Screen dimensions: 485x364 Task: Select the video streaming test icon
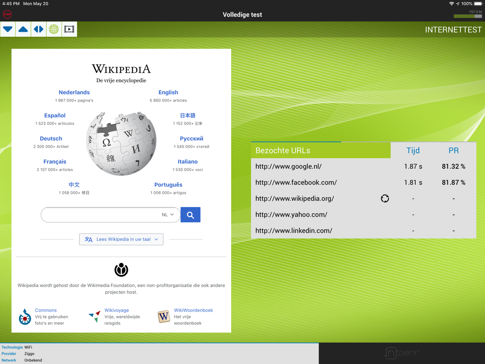tap(69, 29)
